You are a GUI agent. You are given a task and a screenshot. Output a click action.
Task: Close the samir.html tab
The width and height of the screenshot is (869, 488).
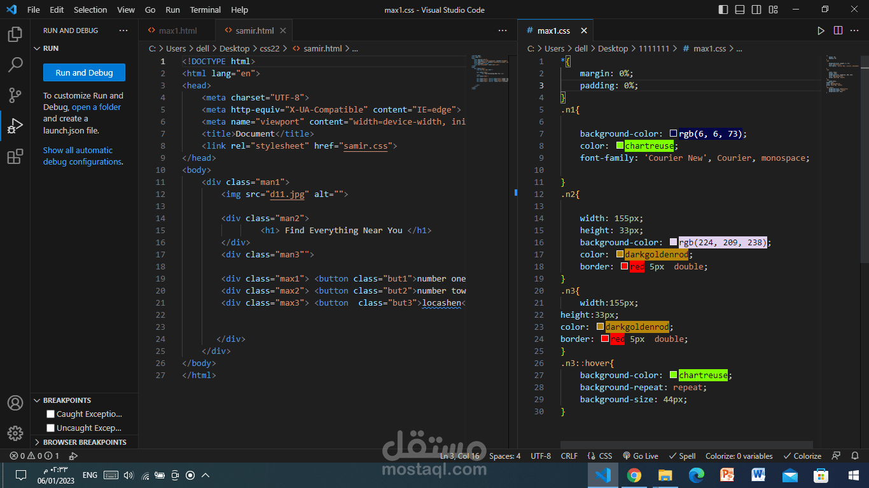click(283, 30)
